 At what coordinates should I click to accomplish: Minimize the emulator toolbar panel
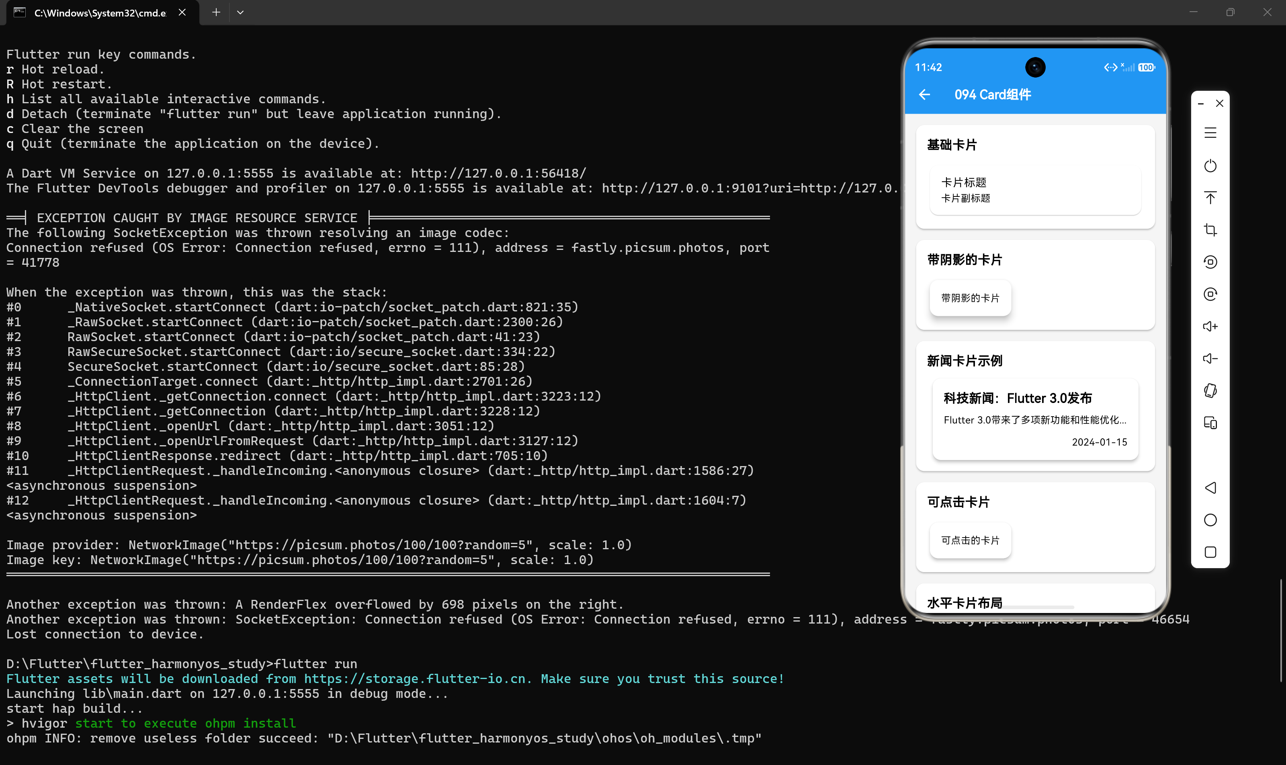coord(1200,104)
